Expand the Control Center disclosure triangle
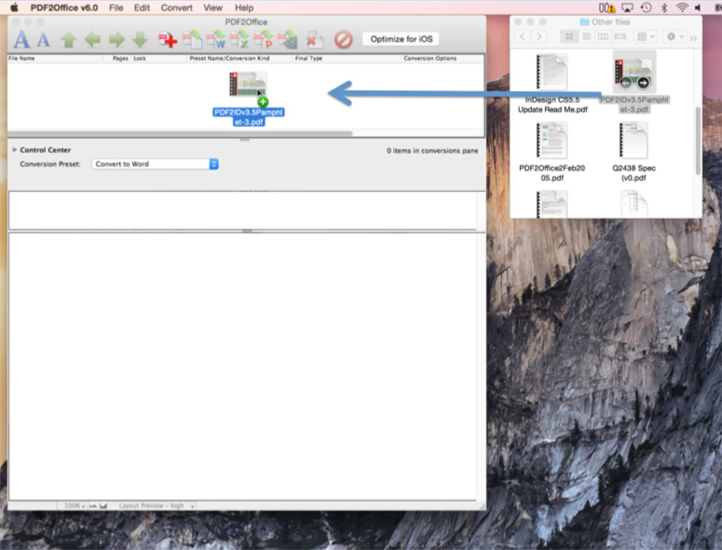Viewport: 722px width, 550px height. 15,150
